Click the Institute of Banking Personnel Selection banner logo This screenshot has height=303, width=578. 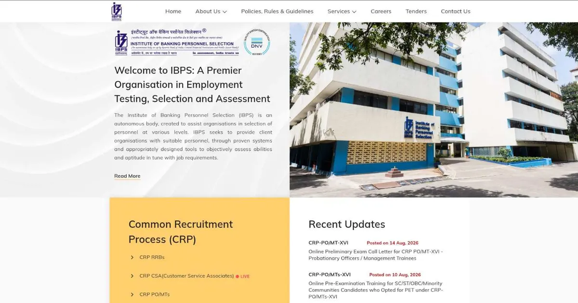[x=177, y=42]
